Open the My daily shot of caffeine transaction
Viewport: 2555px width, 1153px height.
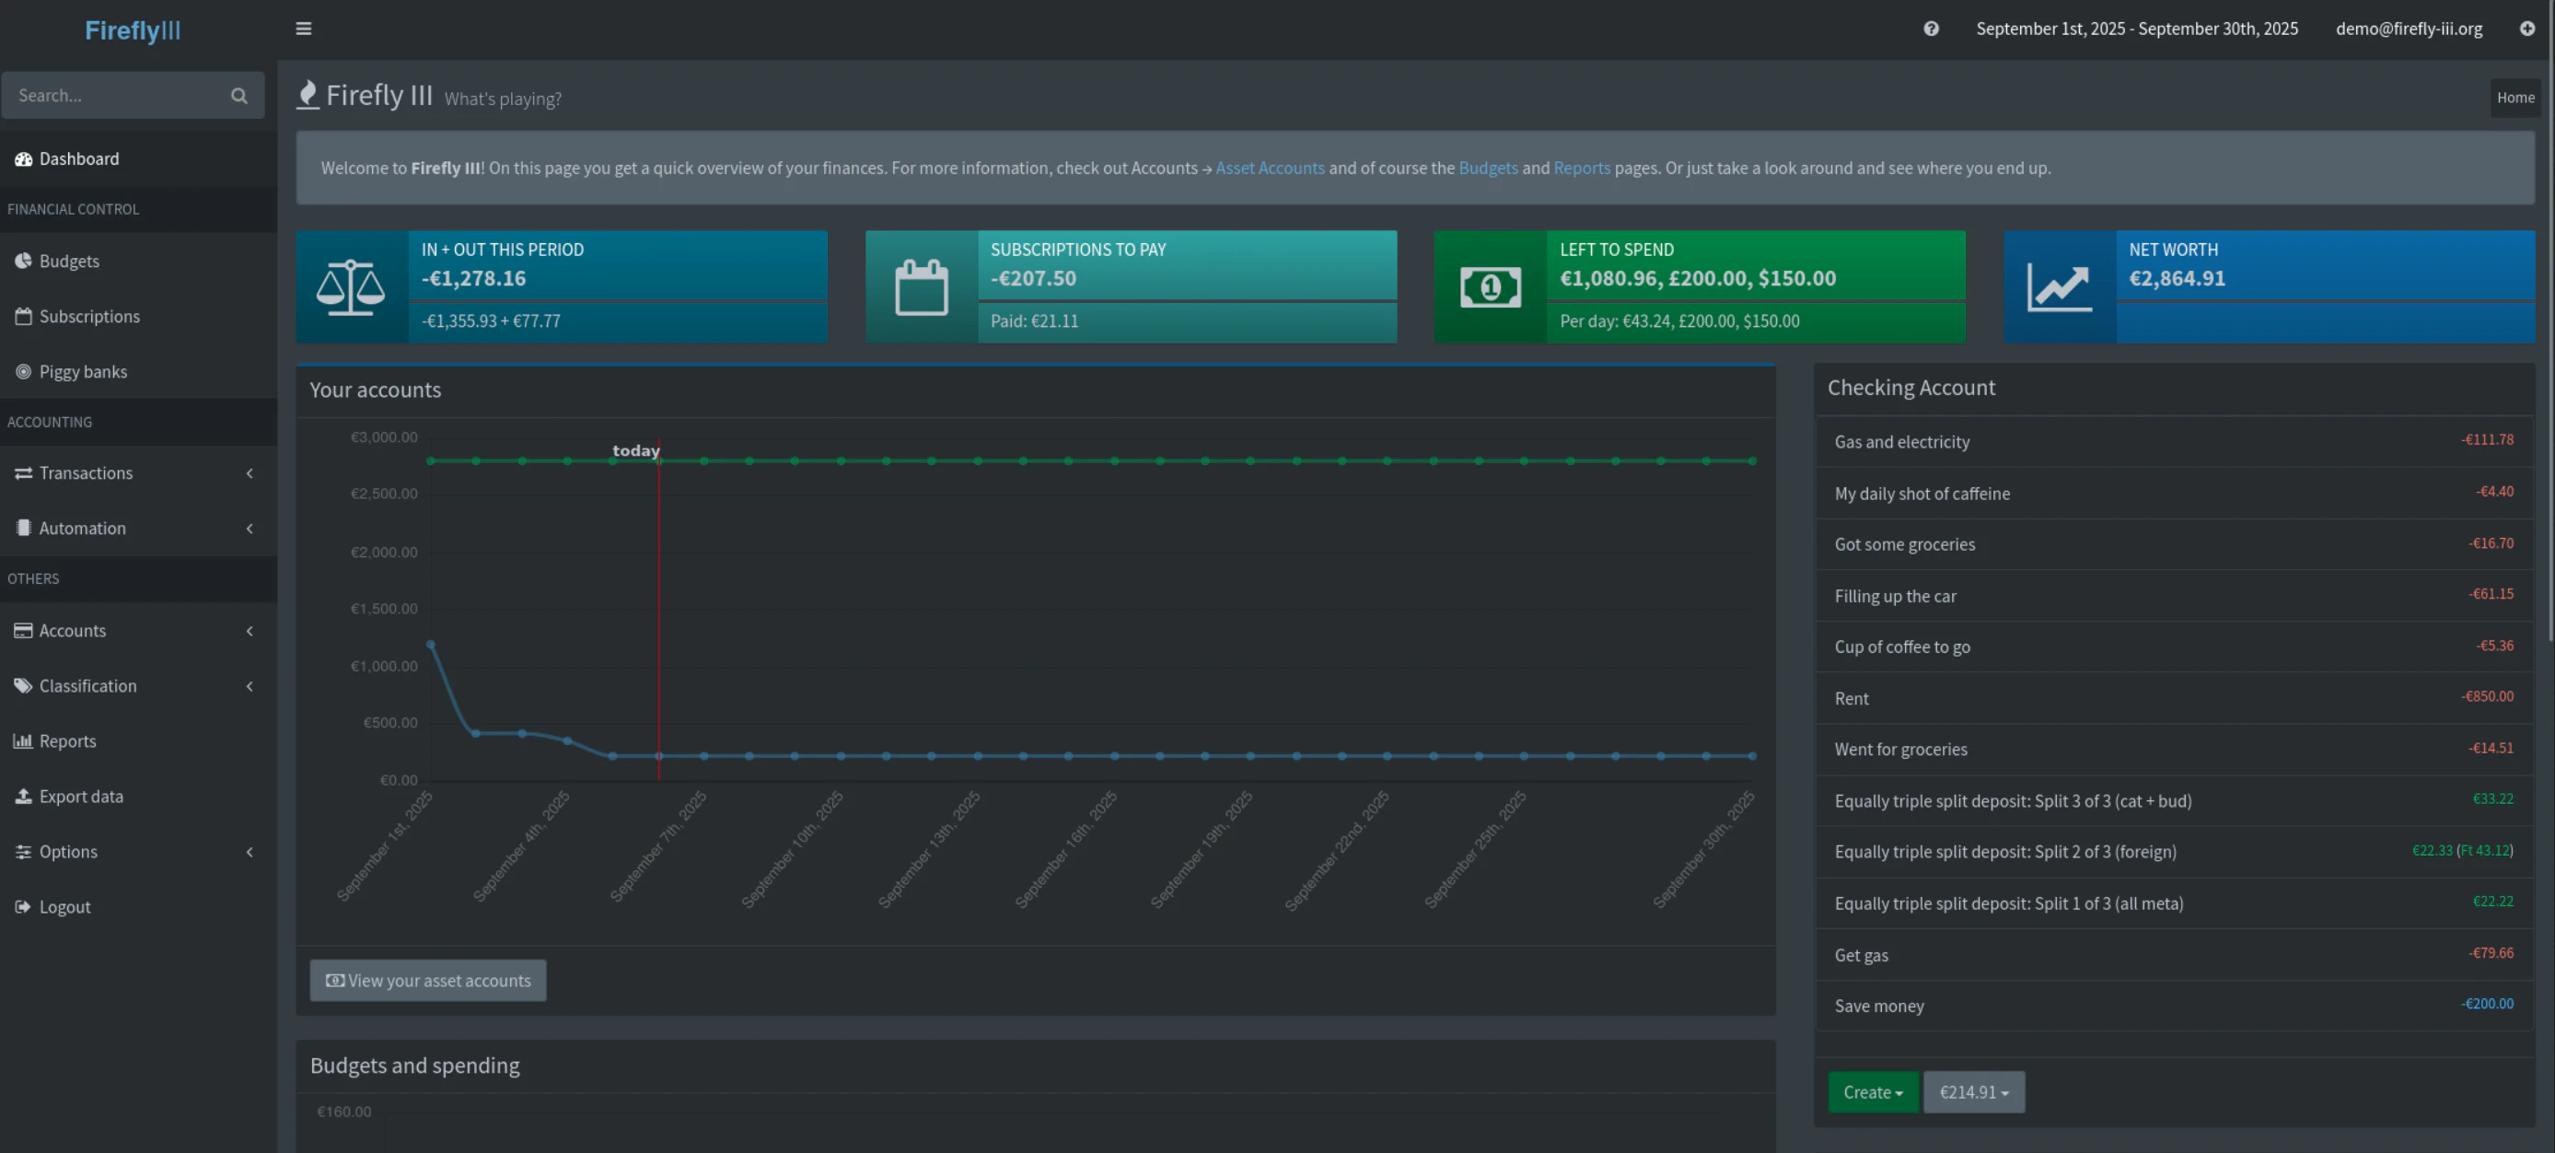click(x=1922, y=493)
